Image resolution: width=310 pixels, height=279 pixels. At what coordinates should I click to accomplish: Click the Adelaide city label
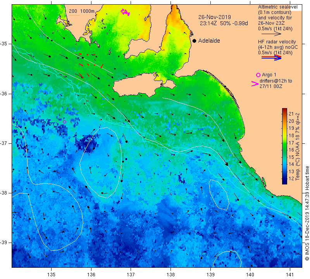(209, 41)
